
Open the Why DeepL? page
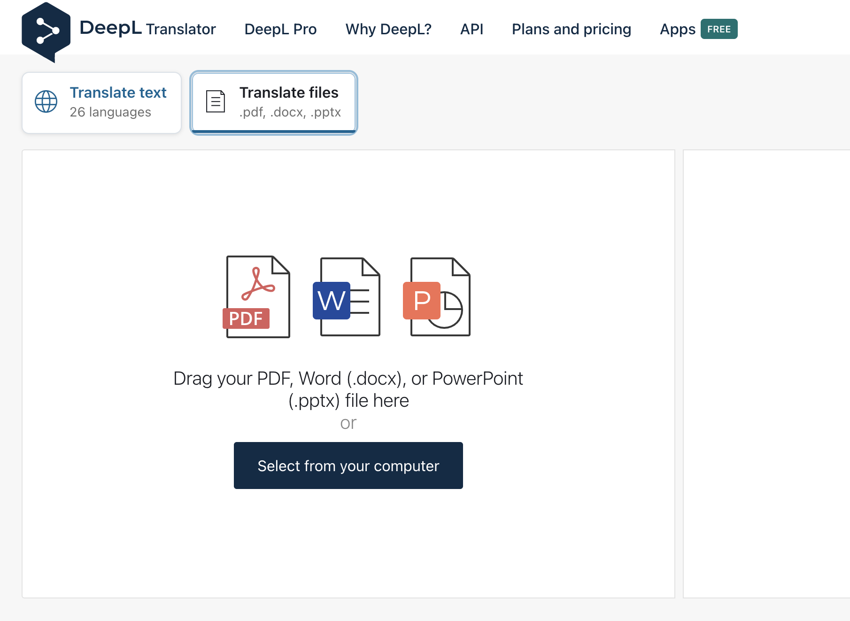[x=388, y=29]
